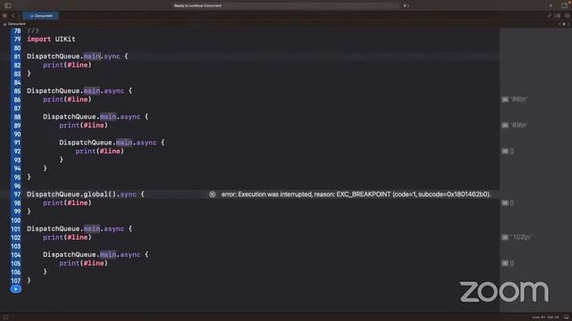Toggle the navigator sidebar button
Image resolution: width=572 pixels, height=321 pixels.
pyautogui.click(x=8, y=5)
